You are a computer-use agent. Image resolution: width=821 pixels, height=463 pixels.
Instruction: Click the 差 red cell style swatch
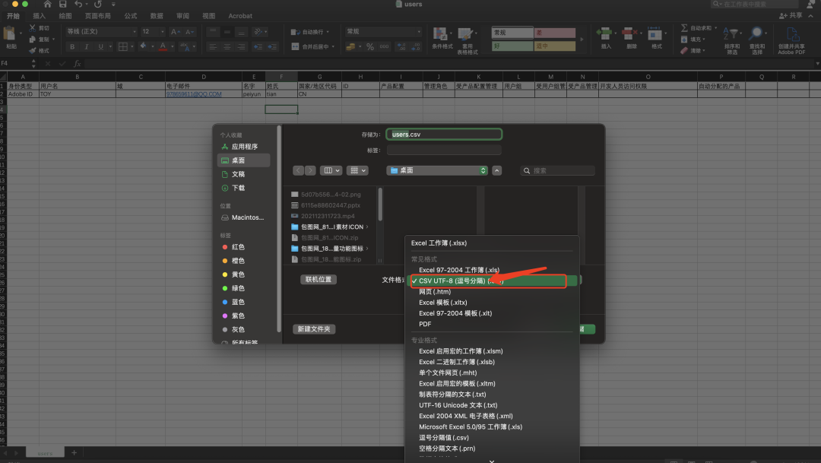pos(554,33)
